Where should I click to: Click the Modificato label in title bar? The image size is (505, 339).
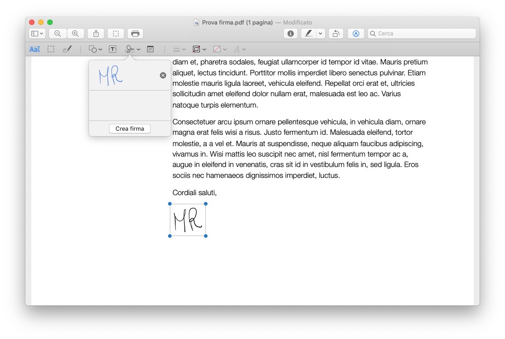click(297, 23)
